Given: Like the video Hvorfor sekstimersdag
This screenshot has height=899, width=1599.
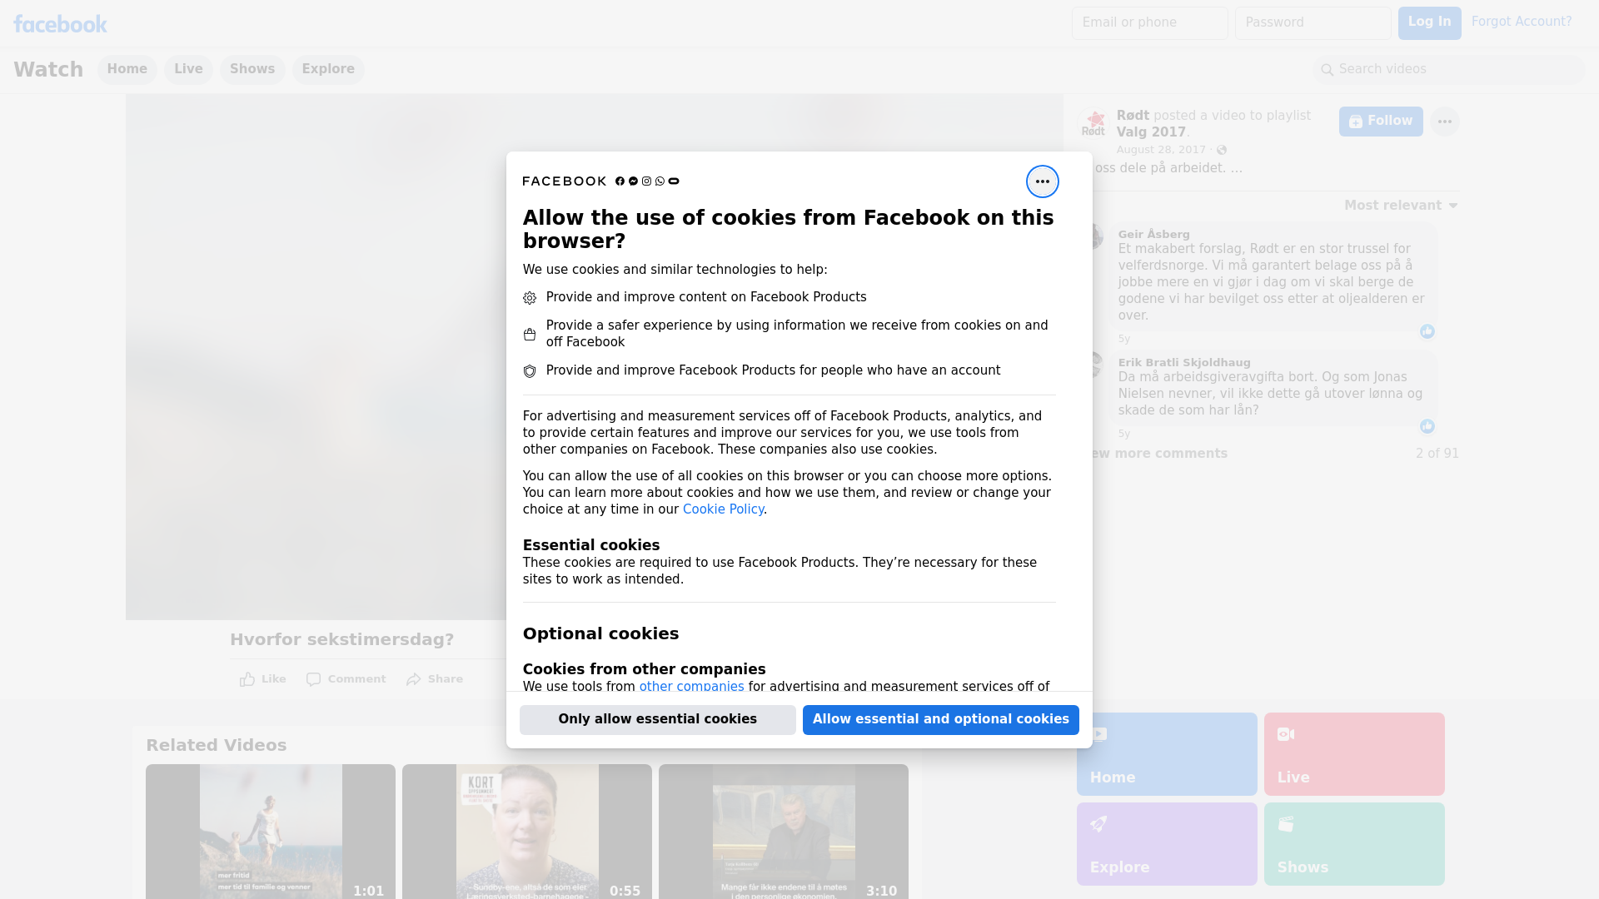Looking at the screenshot, I should (x=262, y=679).
